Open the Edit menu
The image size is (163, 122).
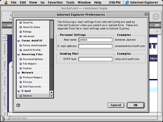coord(23,2)
